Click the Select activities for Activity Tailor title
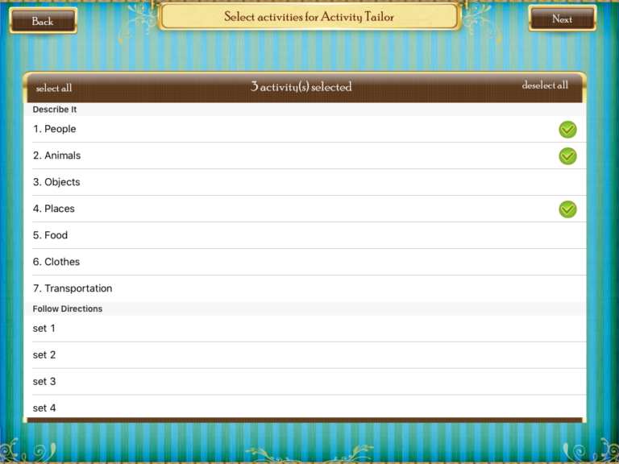This screenshot has height=464, width=619. click(x=309, y=17)
